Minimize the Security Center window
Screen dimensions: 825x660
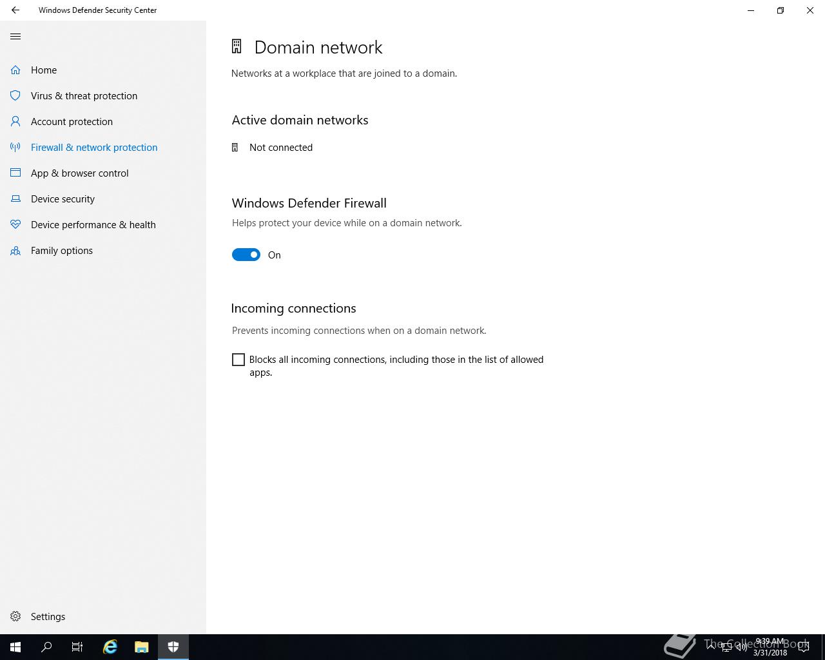pyautogui.click(x=751, y=10)
